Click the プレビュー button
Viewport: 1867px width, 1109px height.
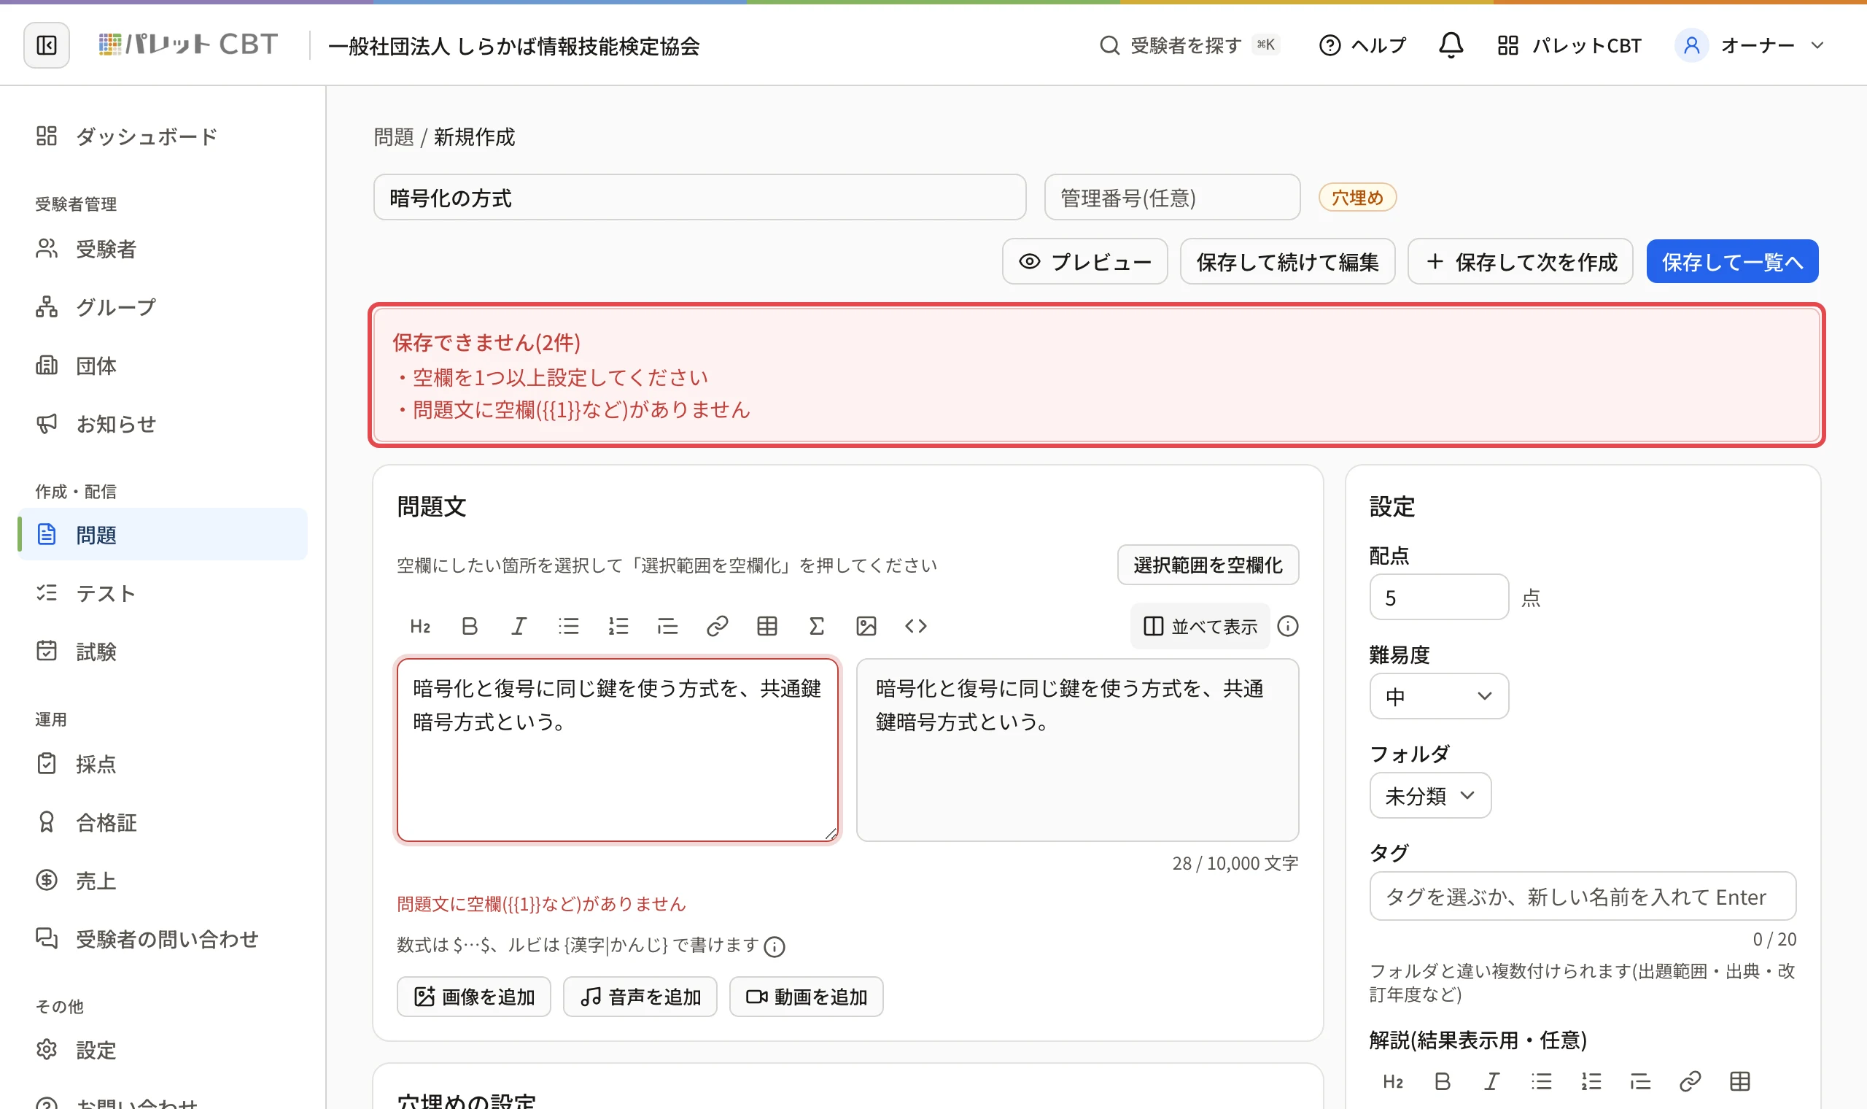1084,261
